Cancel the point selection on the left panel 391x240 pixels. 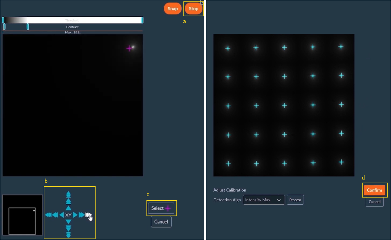click(161, 222)
